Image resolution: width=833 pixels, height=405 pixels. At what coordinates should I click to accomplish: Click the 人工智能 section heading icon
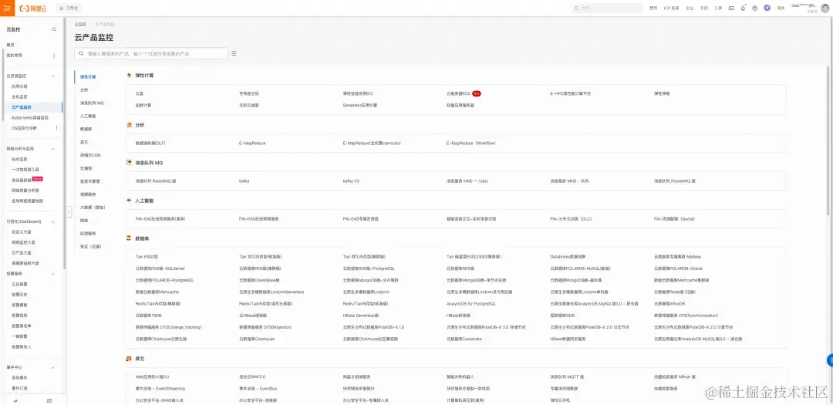(x=129, y=201)
